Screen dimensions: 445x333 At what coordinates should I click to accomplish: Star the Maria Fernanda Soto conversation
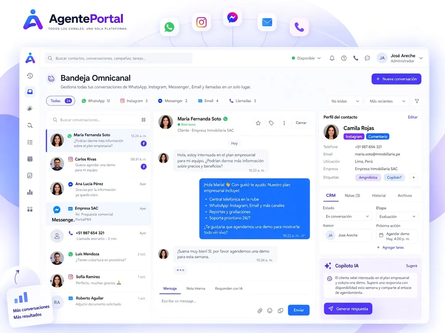[258, 123]
